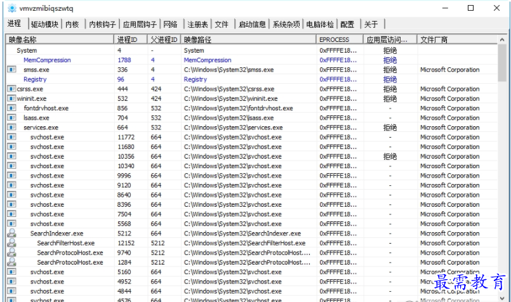Viewport: 511px width, 302px height.
Task: Open the 内核 tab
Action: tap(72, 25)
